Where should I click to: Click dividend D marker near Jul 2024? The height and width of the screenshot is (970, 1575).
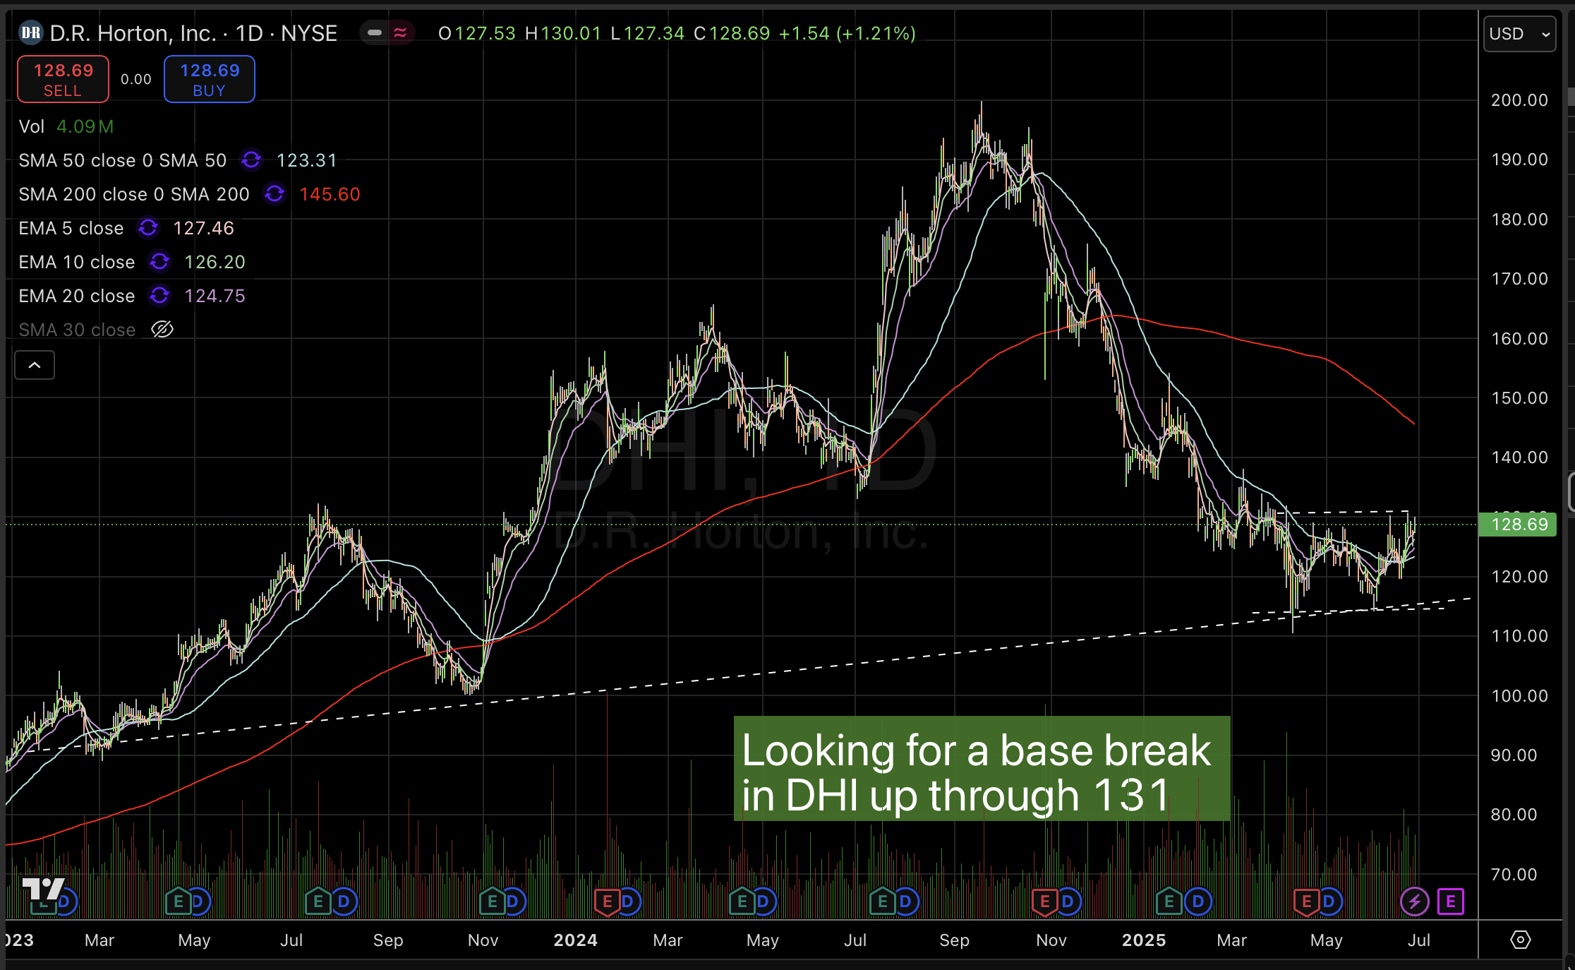pos(906,902)
